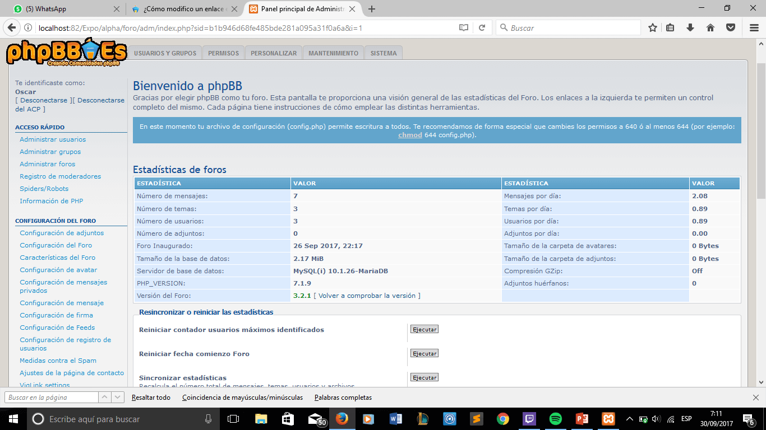Go to the Firefox home page
The image size is (766, 430).
click(x=710, y=27)
